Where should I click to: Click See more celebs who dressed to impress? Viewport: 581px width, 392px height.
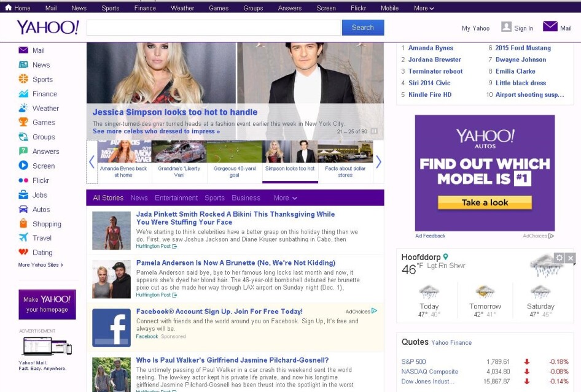[156, 131]
